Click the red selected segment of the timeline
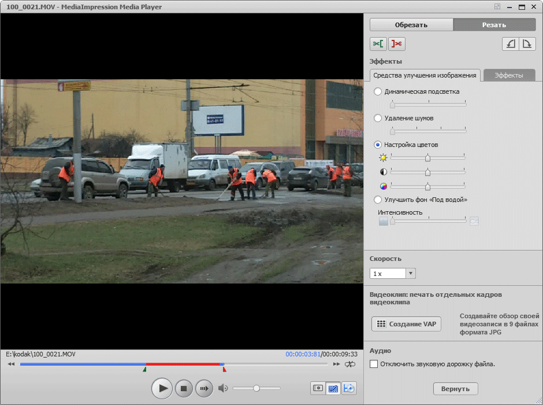This screenshot has height=405, width=543. (183, 364)
